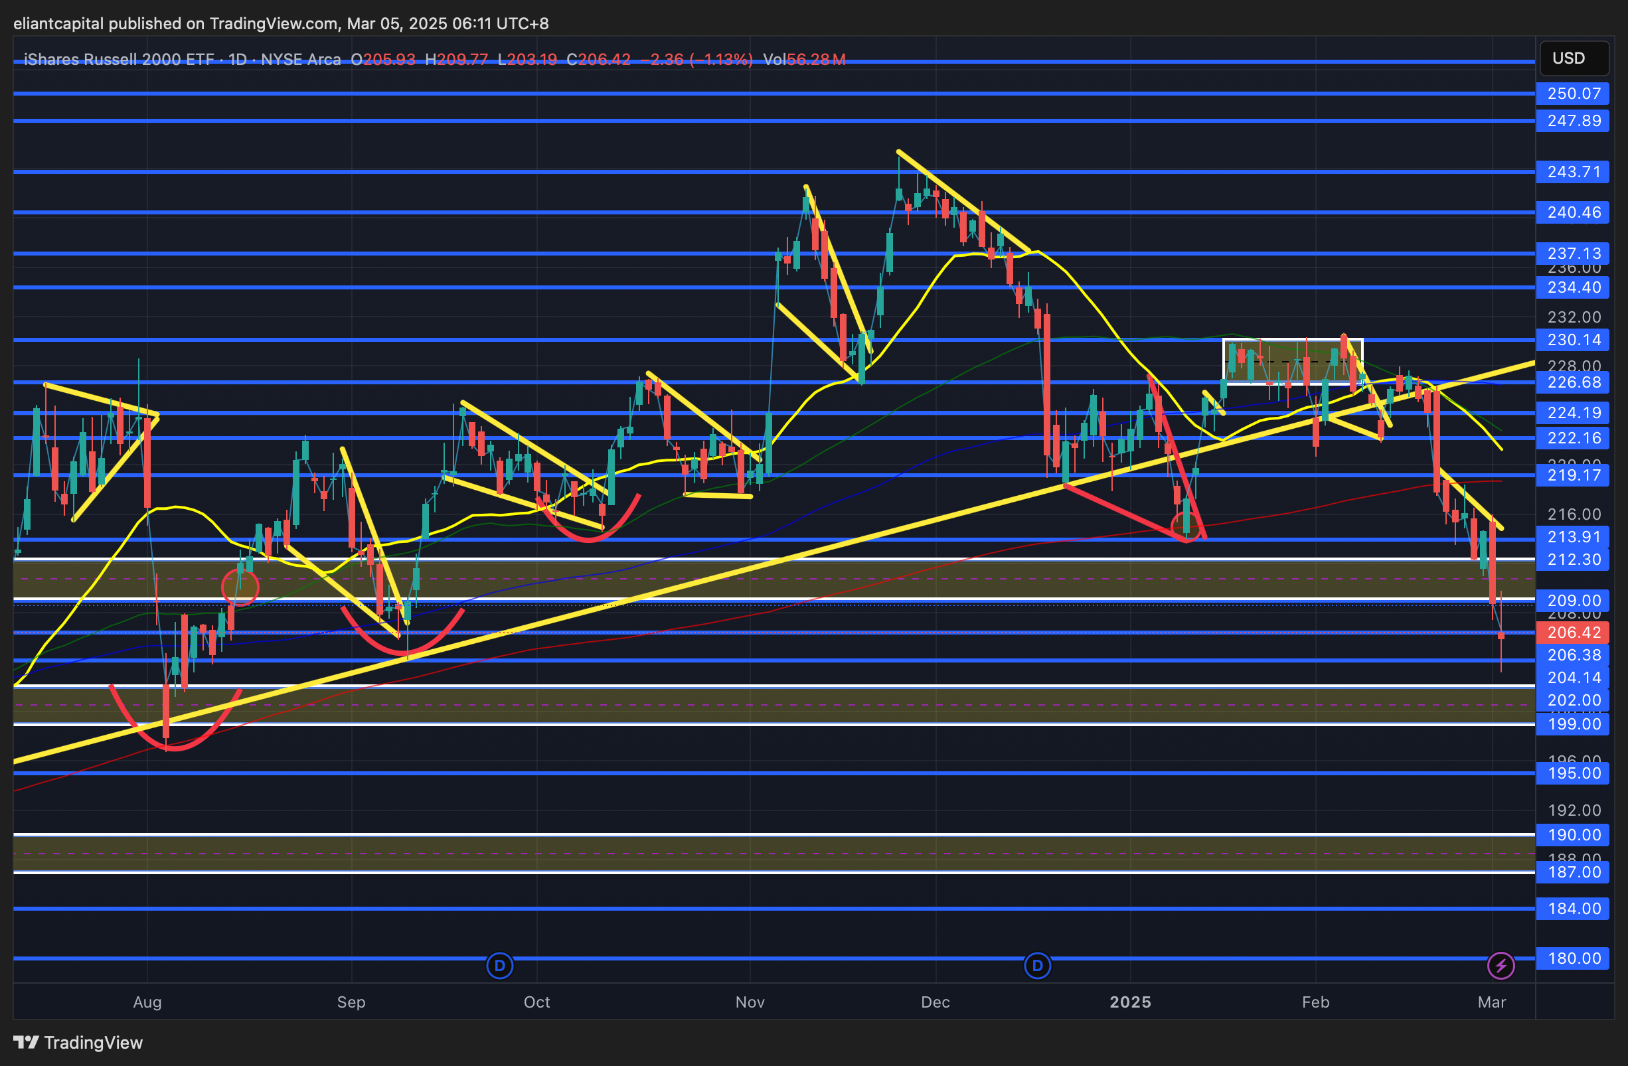1628x1066 pixels.
Task: Click the 213.91 price level label
Action: click(x=1574, y=537)
